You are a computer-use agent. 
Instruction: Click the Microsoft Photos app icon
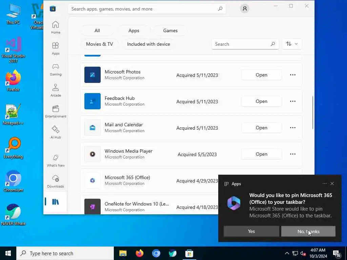click(93, 75)
